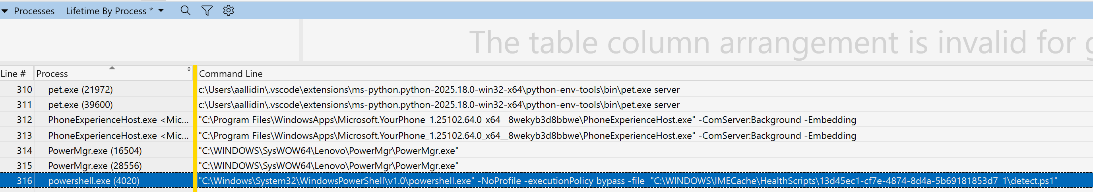1093x192 pixels.
Task: Click the Processes panel title
Action: pyautogui.click(x=34, y=11)
